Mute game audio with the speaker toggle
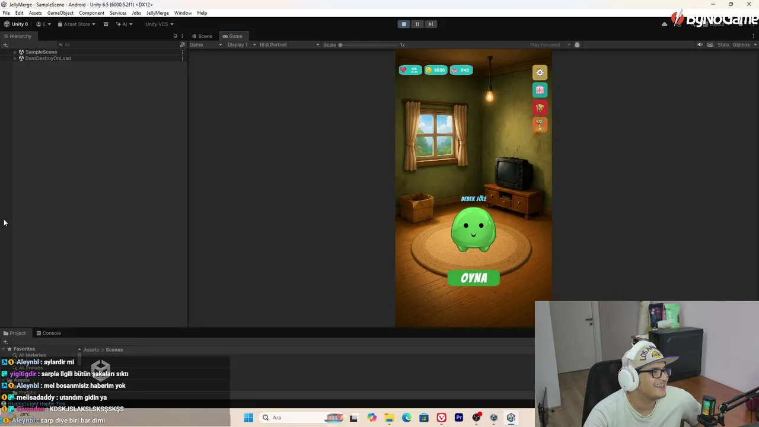759x427 pixels. [x=700, y=45]
